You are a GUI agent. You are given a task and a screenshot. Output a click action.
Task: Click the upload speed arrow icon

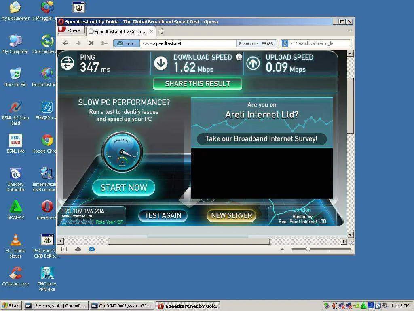(253, 63)
